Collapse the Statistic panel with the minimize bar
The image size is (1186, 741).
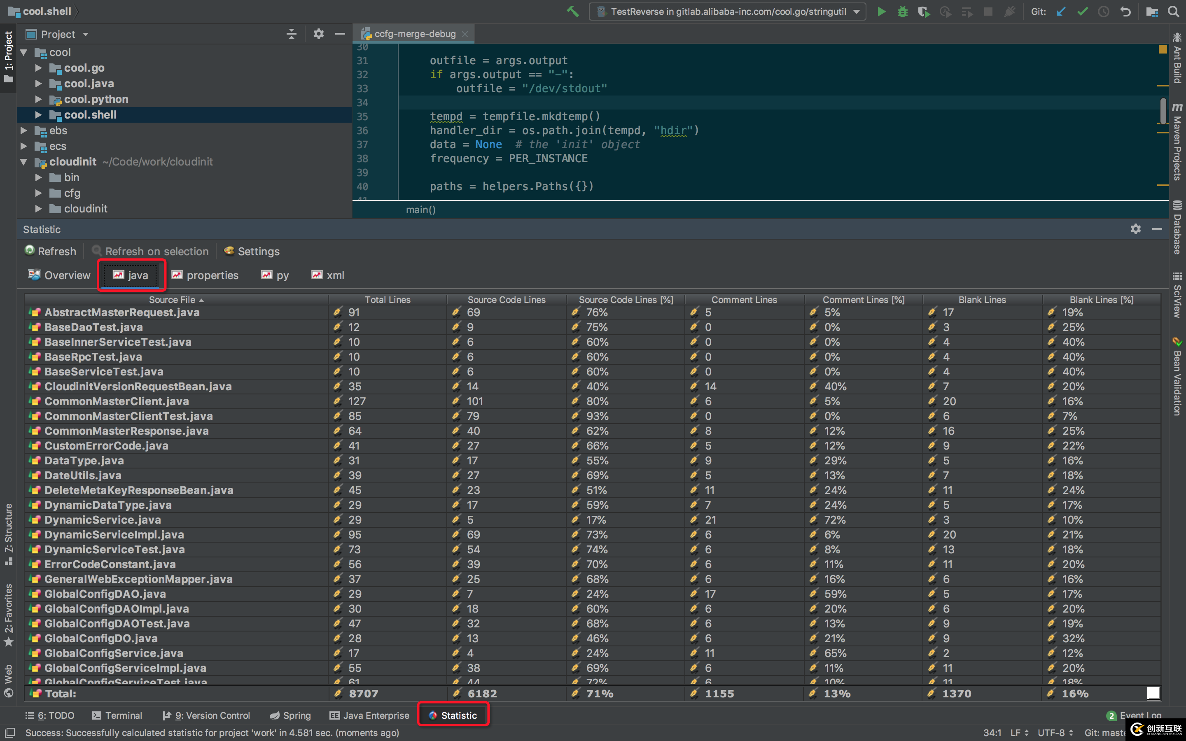click(1157, 229)
